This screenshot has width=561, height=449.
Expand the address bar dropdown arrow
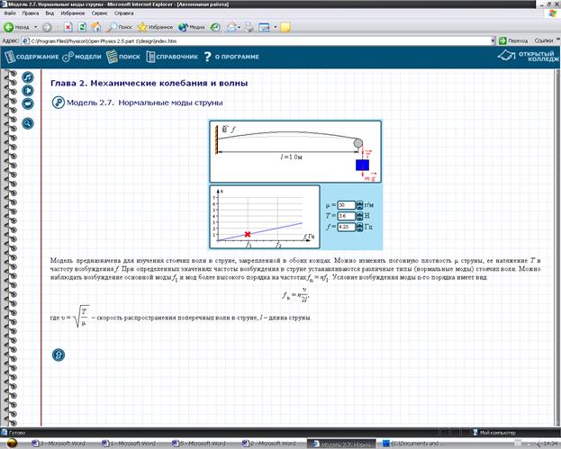(x=493, y=41)
